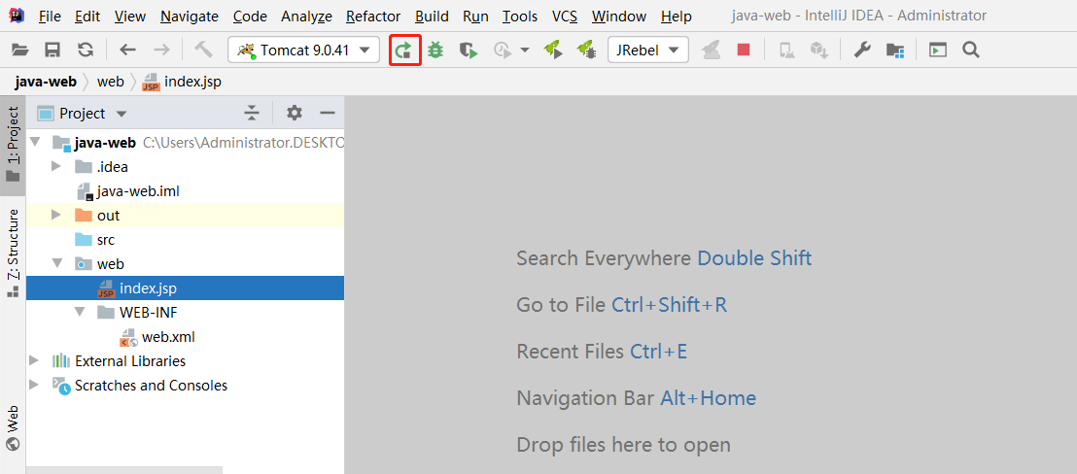Select the src folder
This screenshot has height=474, width=1077.
(105, 240)
